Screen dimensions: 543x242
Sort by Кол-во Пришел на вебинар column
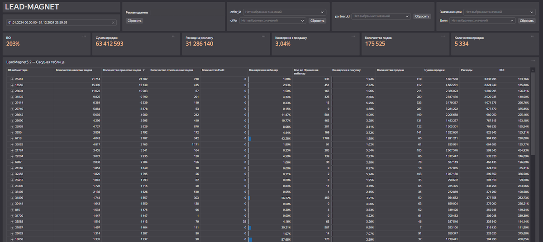click(x=306, y=71)
